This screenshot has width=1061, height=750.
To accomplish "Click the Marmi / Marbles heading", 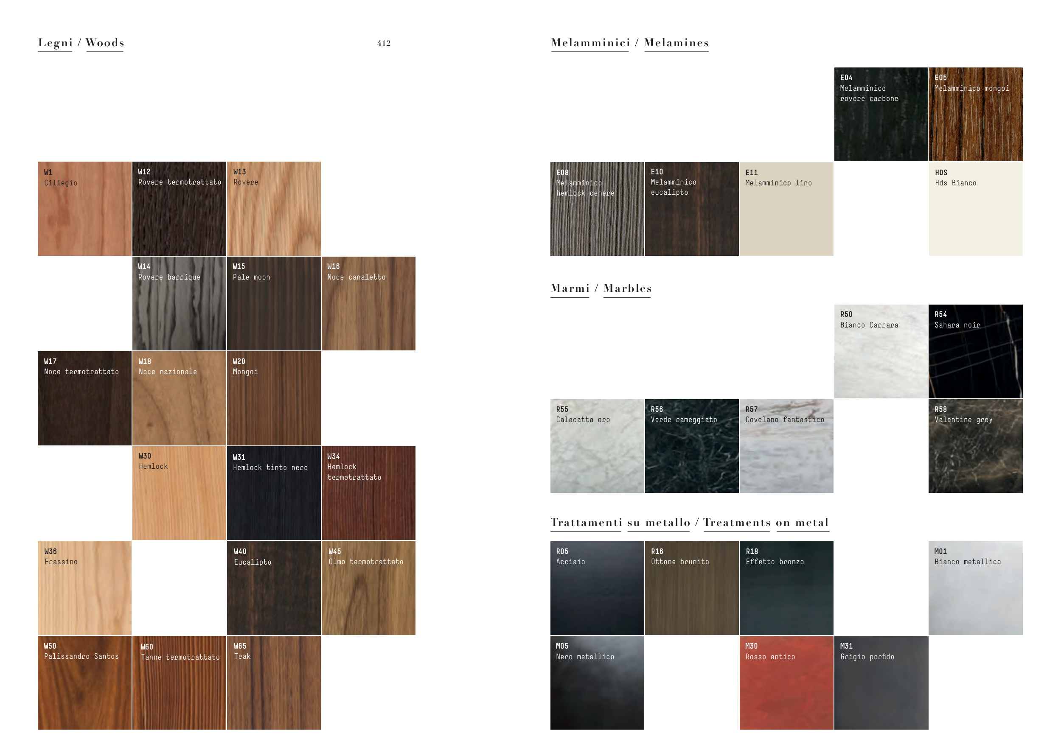I will pos(601,288).
